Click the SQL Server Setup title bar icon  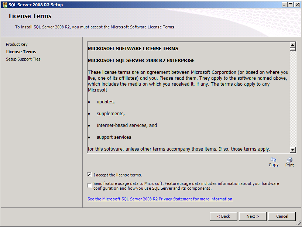[4, 5]
